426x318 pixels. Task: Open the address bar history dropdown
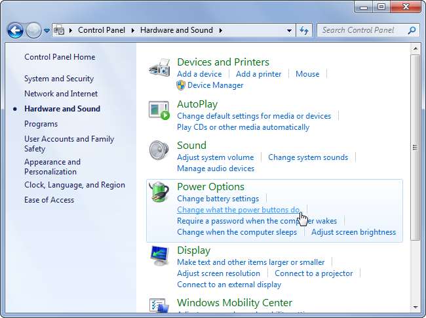tap(290, 30)
